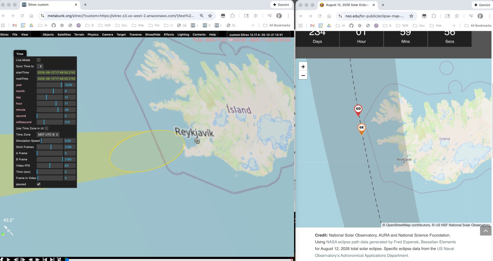Click the fast forward playback icon
This screenshot has height=261, width=493.
[38, 259]
